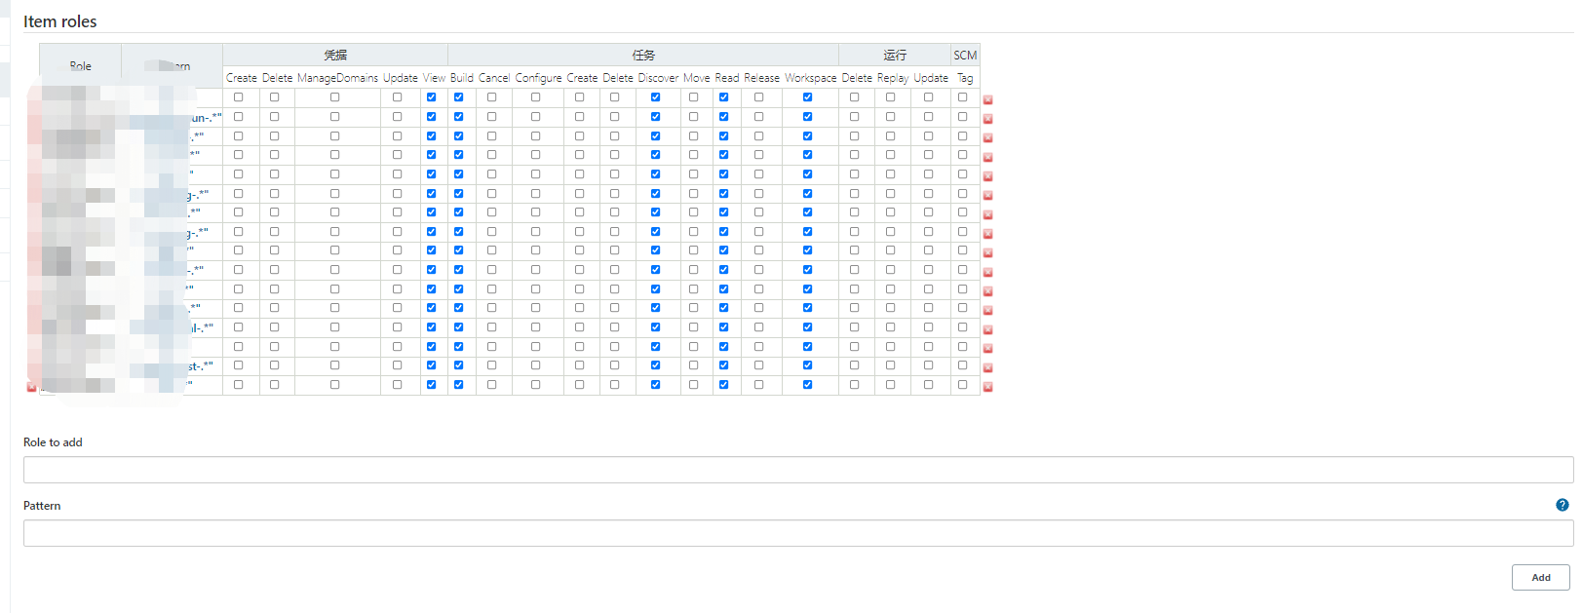Enable ManageDomains for the "al-.*" row
This screenshot has height=613, width=1582.
334,327
